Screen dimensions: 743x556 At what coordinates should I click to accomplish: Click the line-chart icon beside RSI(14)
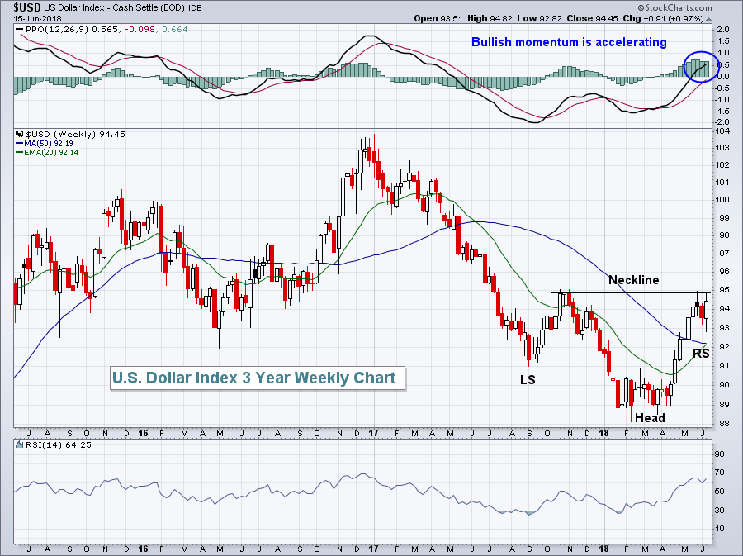(20, 444)
